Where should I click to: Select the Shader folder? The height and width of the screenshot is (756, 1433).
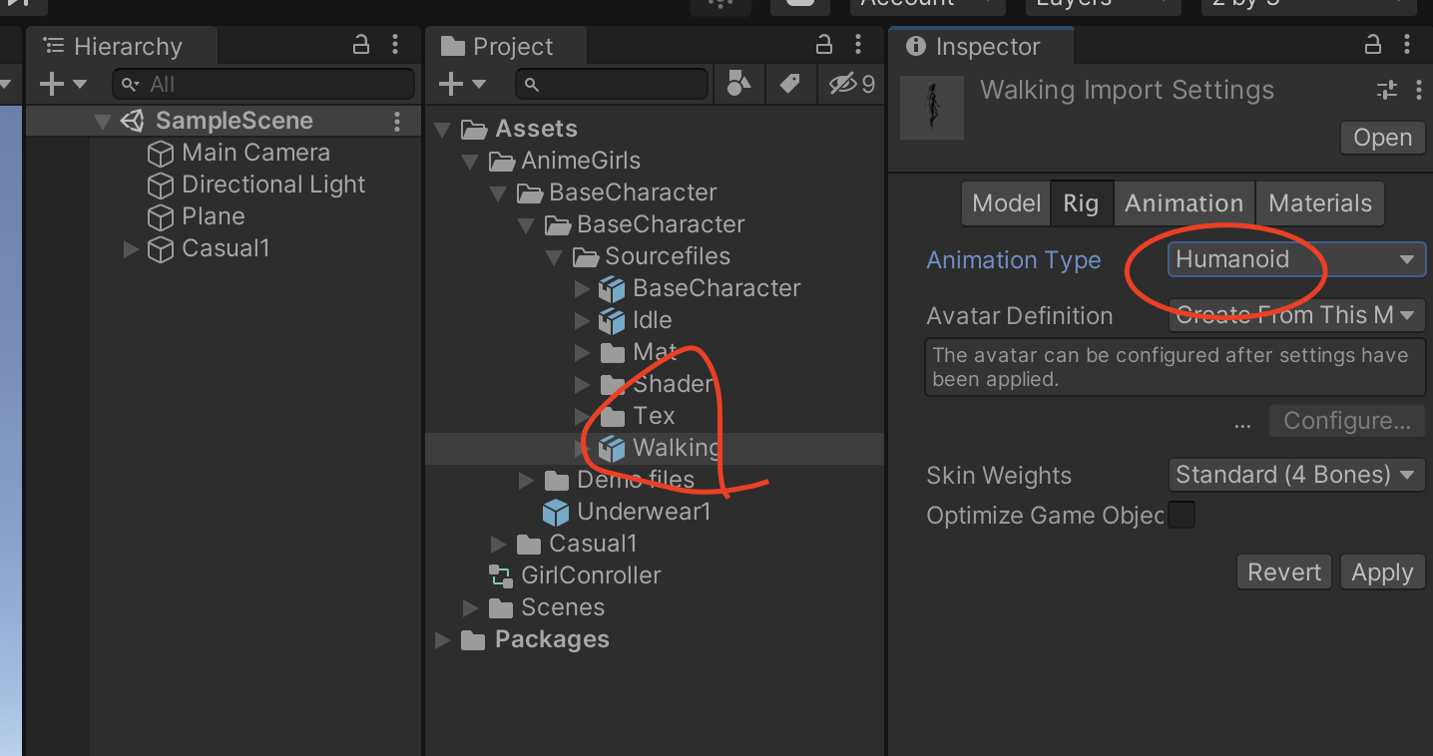674,384
